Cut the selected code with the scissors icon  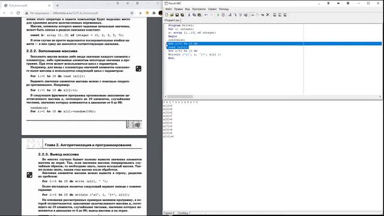pos(189,15)
